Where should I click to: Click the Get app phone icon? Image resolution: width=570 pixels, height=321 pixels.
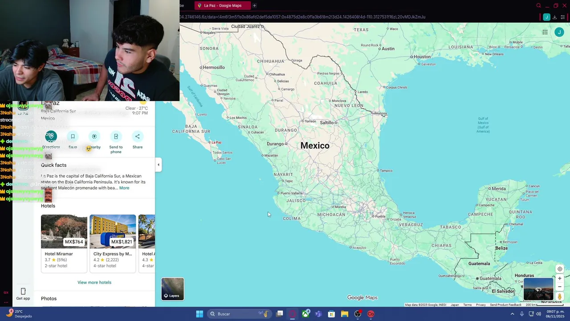[x=23, y=292]
